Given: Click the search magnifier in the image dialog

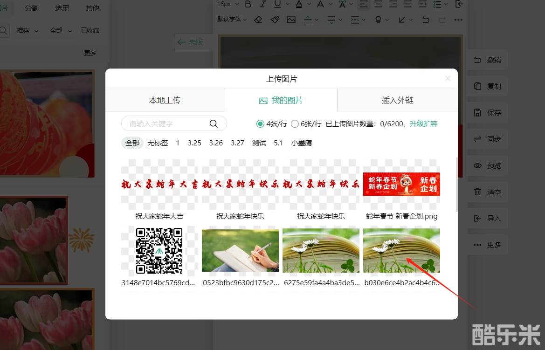Looking at the screenshot, I should [214, 124].
